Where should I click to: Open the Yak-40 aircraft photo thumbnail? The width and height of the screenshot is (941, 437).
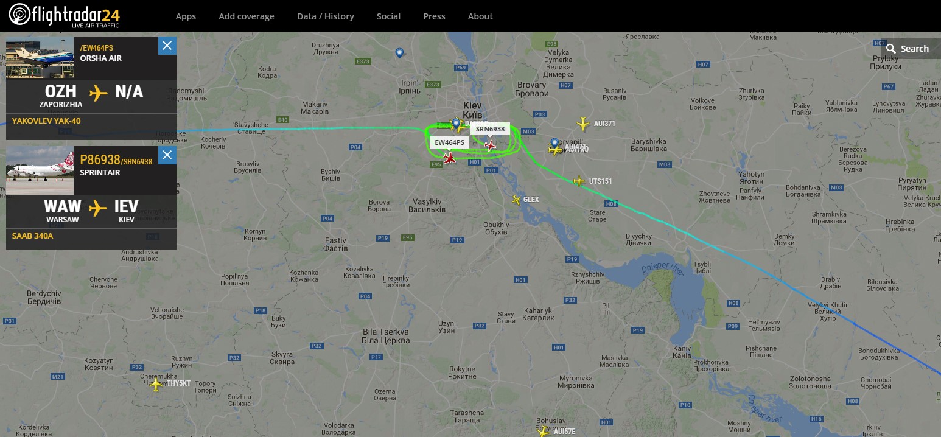click(40, 58)
